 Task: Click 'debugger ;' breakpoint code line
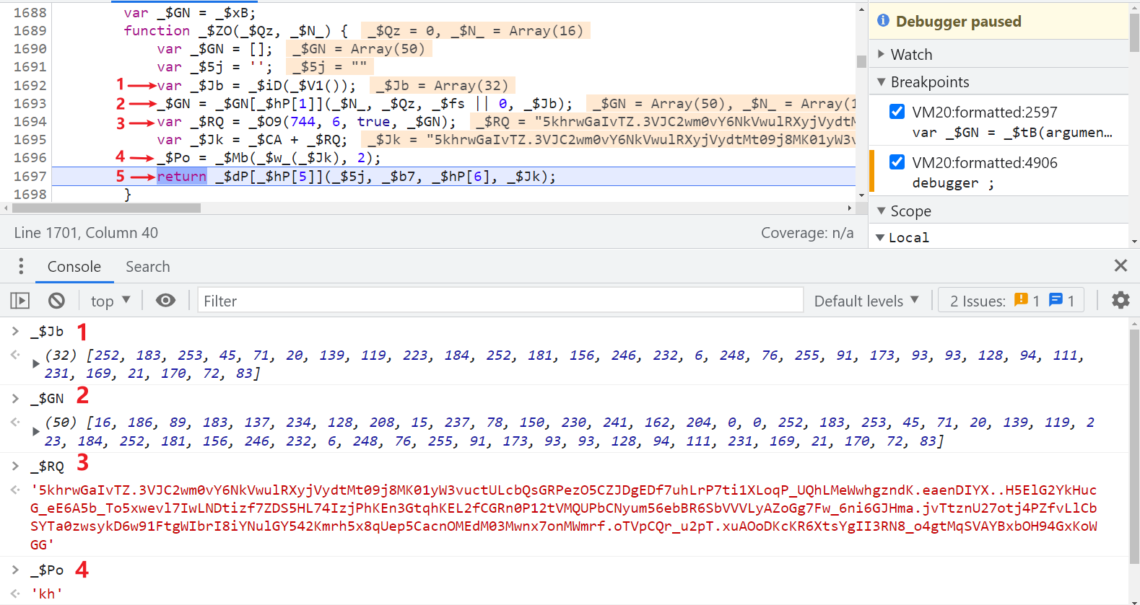tap(953, 182)
